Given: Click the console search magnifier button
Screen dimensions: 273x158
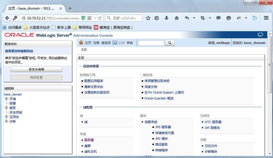Looking at the screenshot, I should click(x=170, y=43).
